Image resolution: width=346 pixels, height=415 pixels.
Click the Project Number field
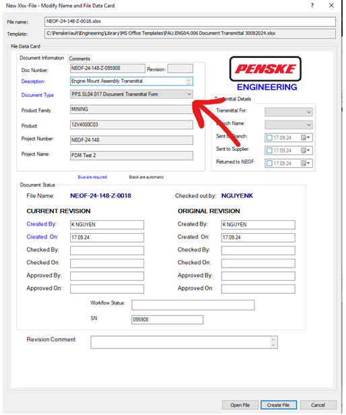pos(131,140)
